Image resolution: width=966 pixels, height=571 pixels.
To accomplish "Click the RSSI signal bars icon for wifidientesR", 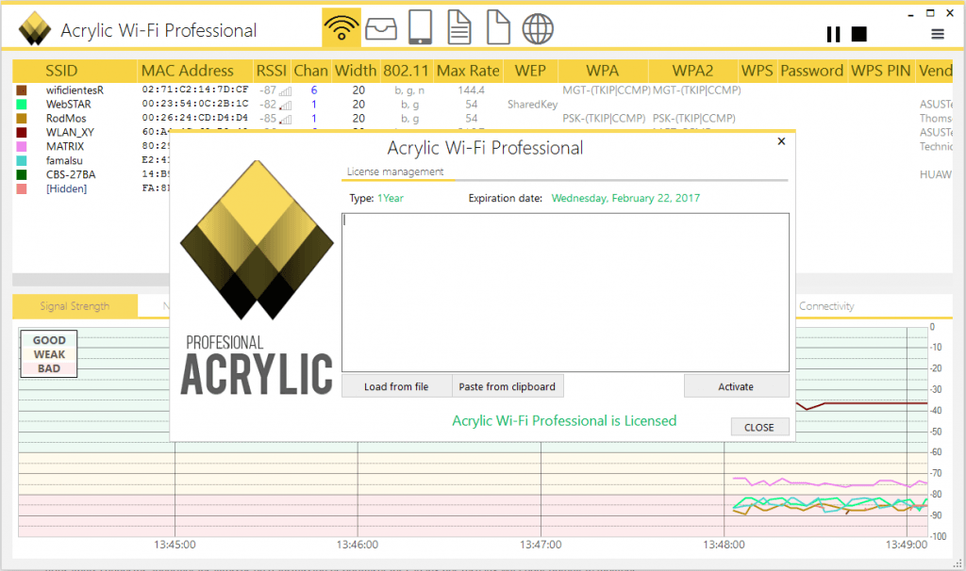I will tap(285, 91).
